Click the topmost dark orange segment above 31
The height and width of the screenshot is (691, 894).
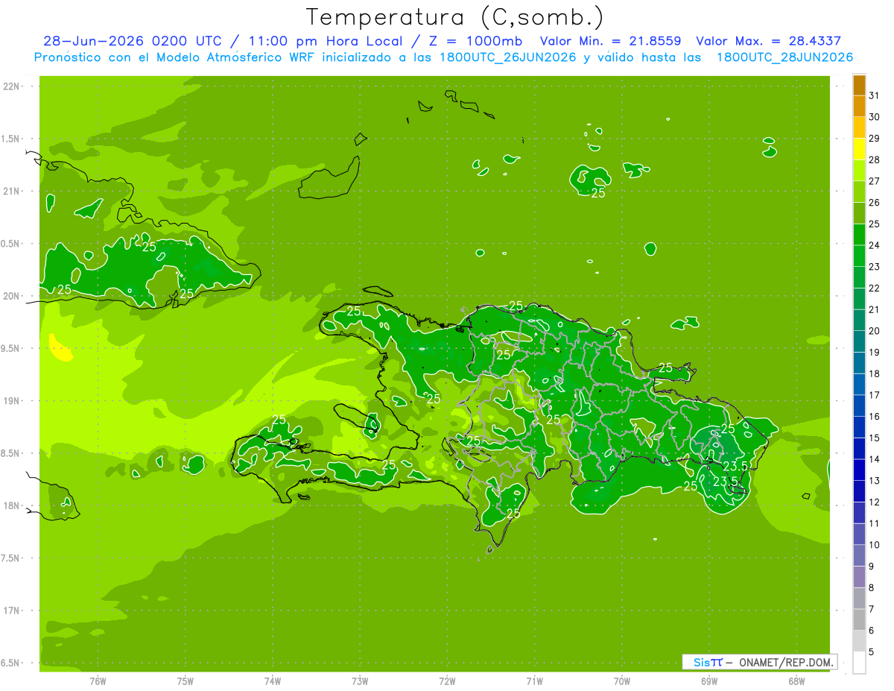(x=859, y=85)
